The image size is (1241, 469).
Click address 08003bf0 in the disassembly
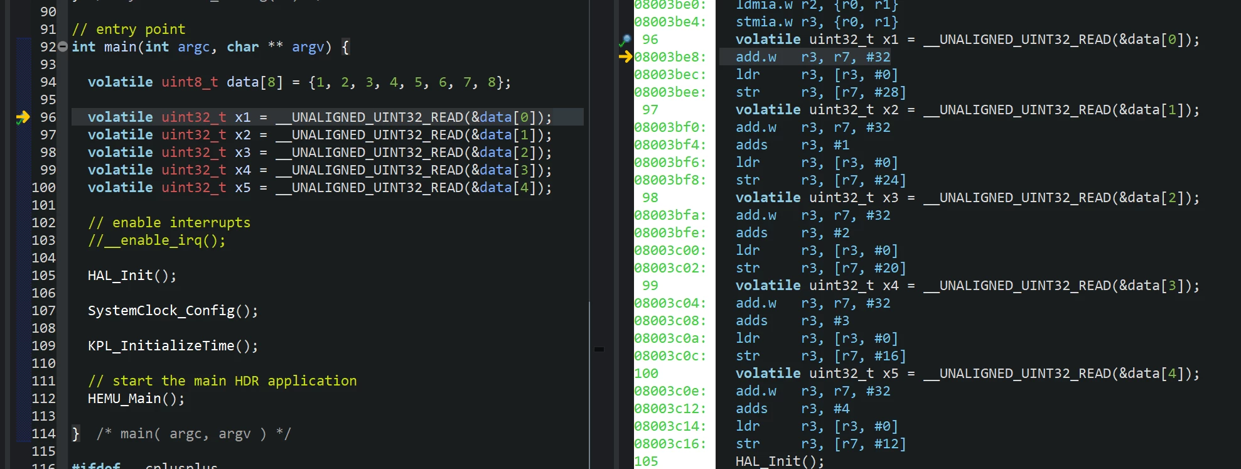(670, 127)
